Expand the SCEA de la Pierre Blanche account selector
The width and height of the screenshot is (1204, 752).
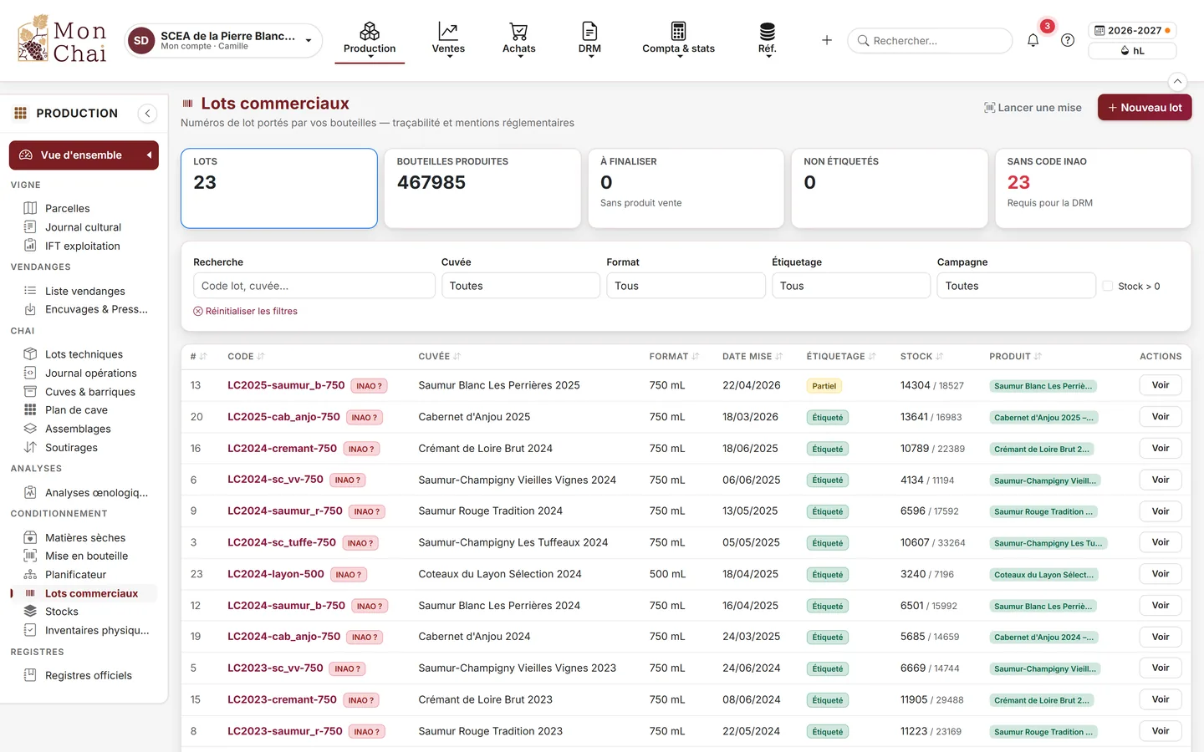tap(223, 40)
